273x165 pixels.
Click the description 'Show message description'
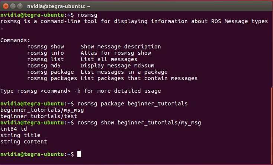click(x=121, y=47)
